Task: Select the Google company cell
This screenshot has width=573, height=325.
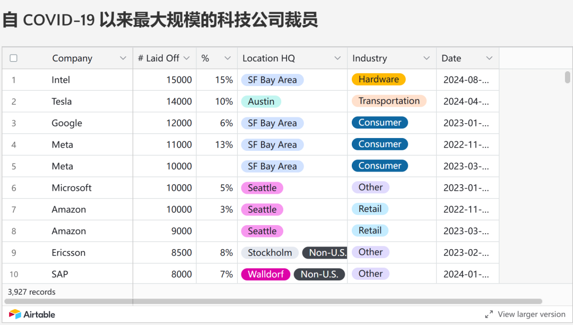Action: click(67, 123)
